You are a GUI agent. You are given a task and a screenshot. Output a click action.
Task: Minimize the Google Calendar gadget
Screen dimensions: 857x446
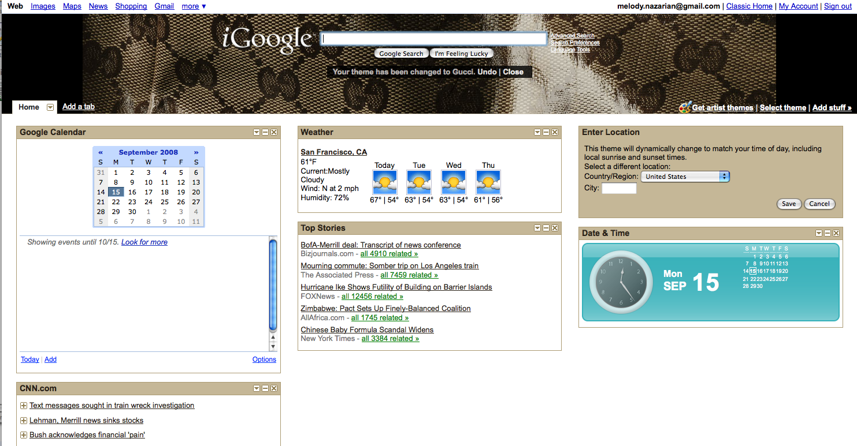click(265, 132)
